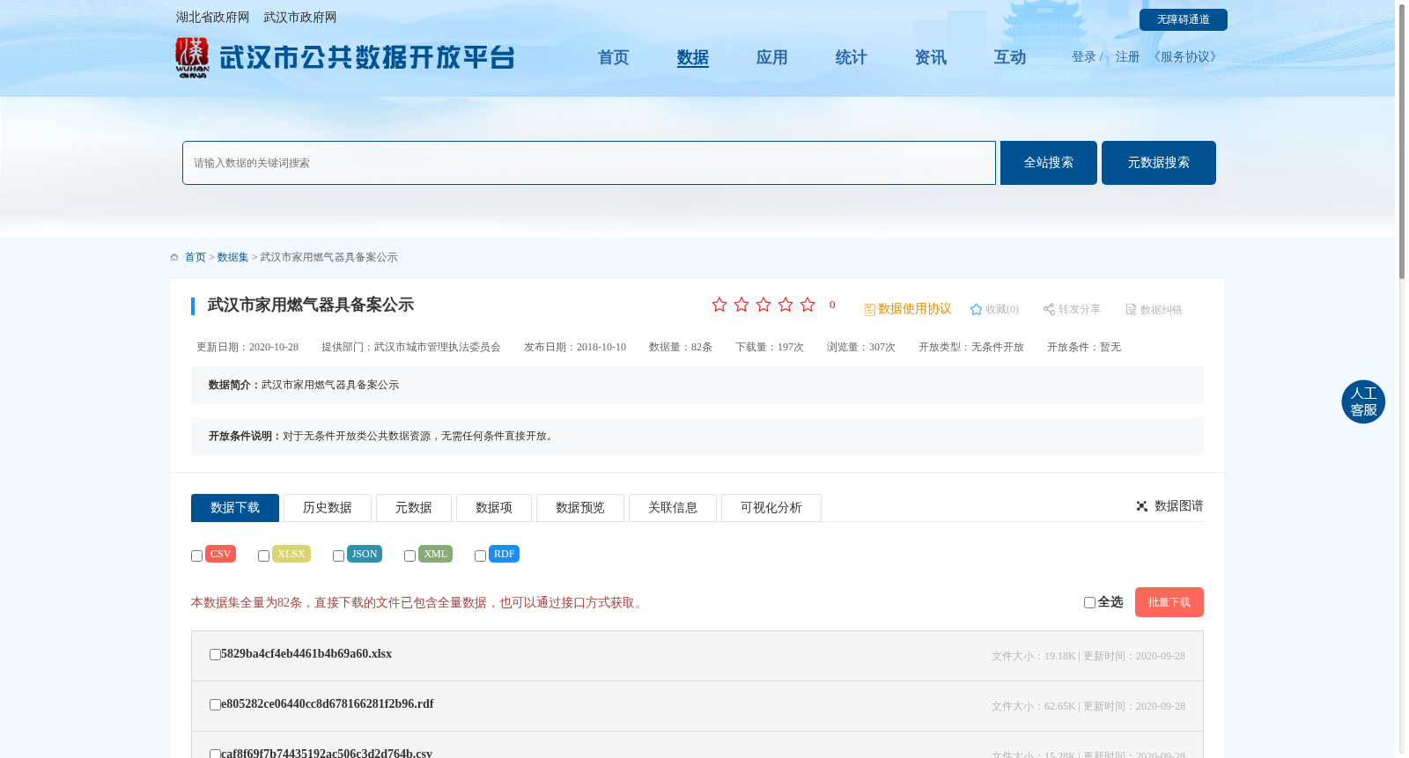Switch to the 数据预览 tab

(580, 508)
